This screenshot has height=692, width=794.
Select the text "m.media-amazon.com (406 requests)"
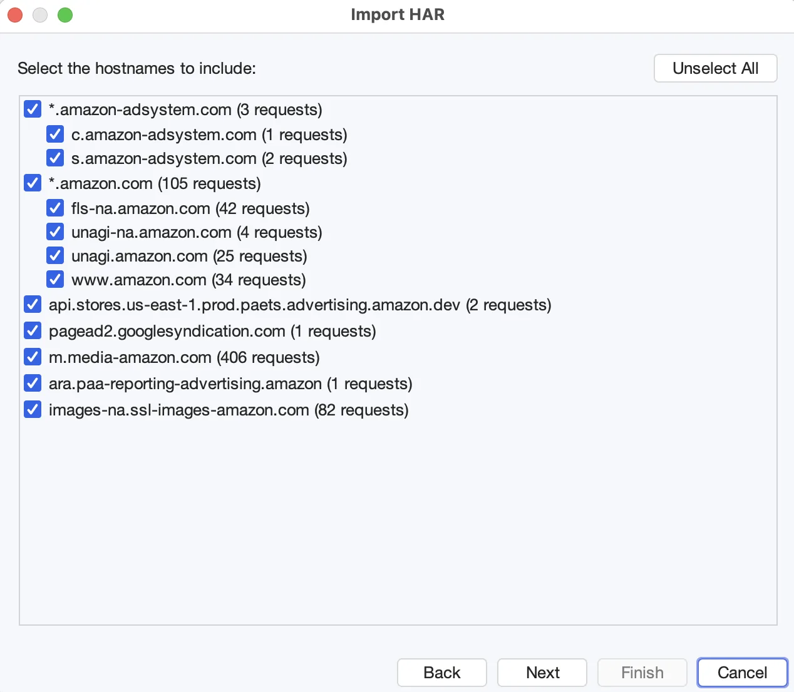tap(184, 357)
